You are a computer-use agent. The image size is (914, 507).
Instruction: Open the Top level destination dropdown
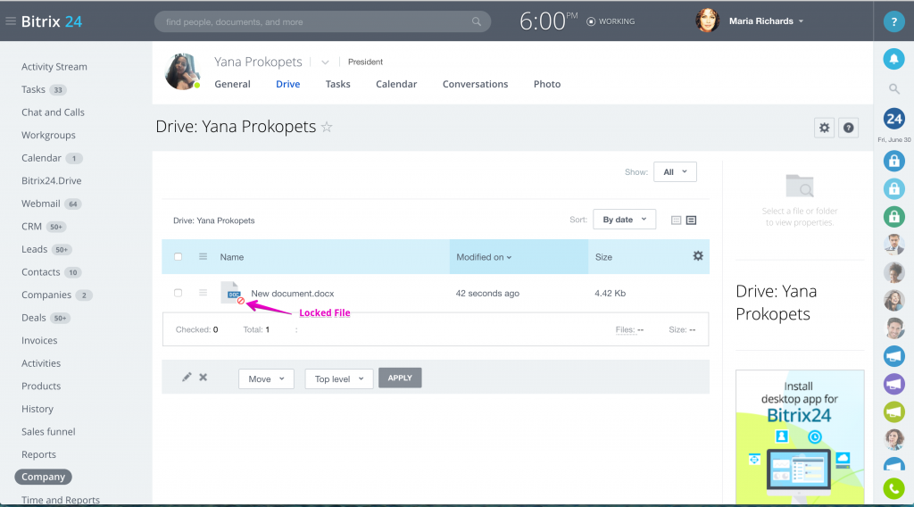tap(338, 378)
